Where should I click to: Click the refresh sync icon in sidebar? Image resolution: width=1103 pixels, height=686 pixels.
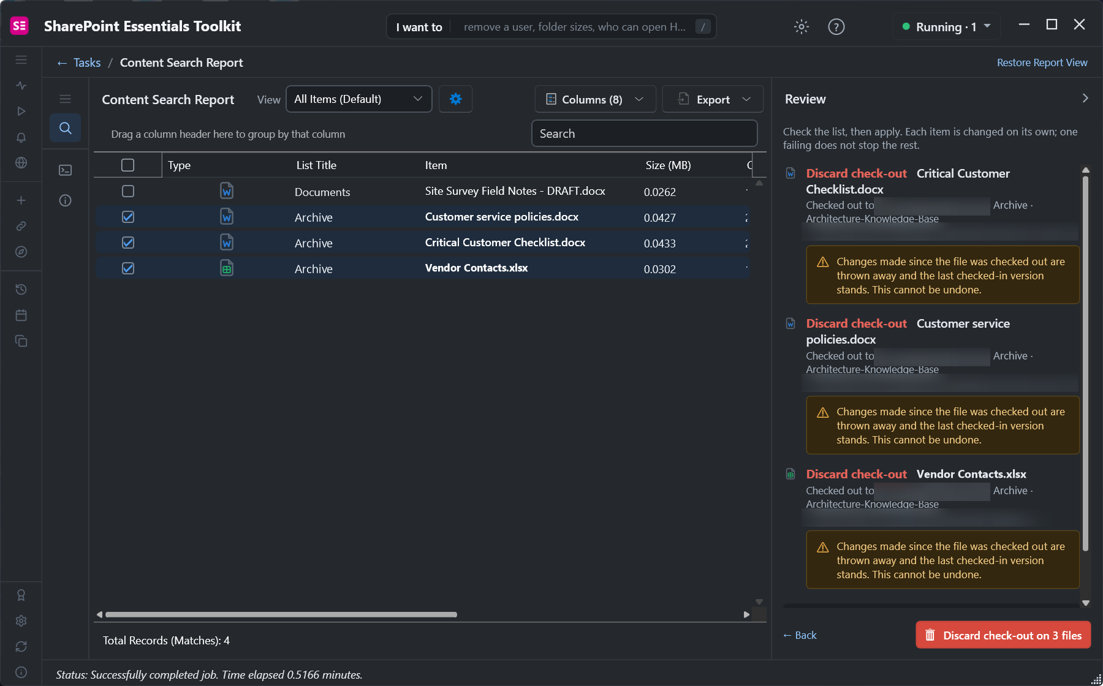point(21,646)
